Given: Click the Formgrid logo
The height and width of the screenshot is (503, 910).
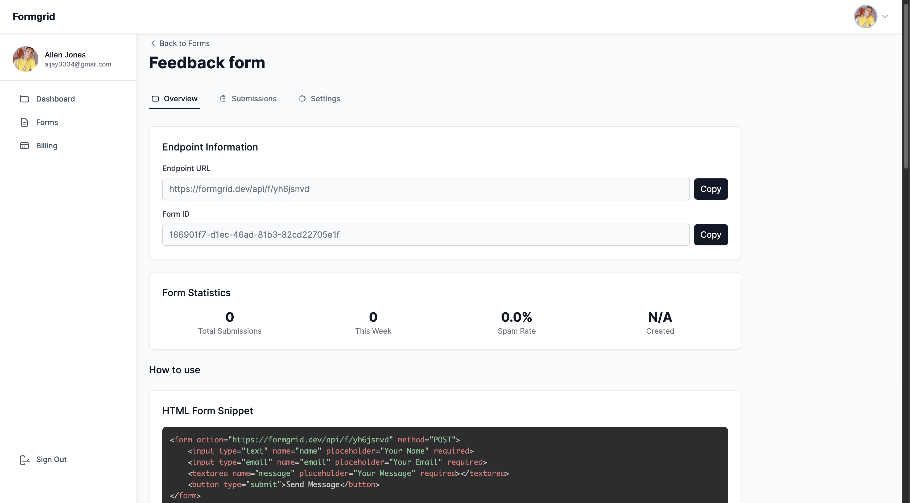Looking at the screenshot, I should pos(34,16).
